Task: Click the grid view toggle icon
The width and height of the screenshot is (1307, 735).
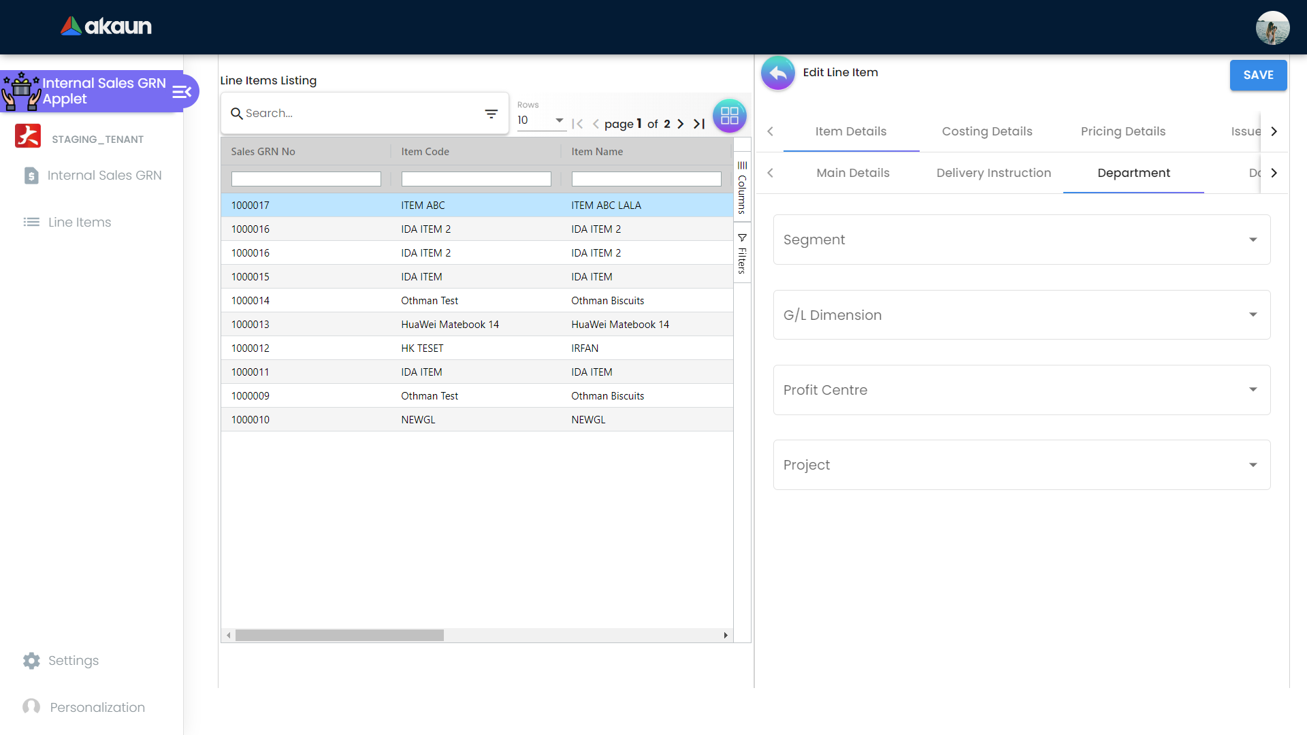Action: click(x=729, y=116)
